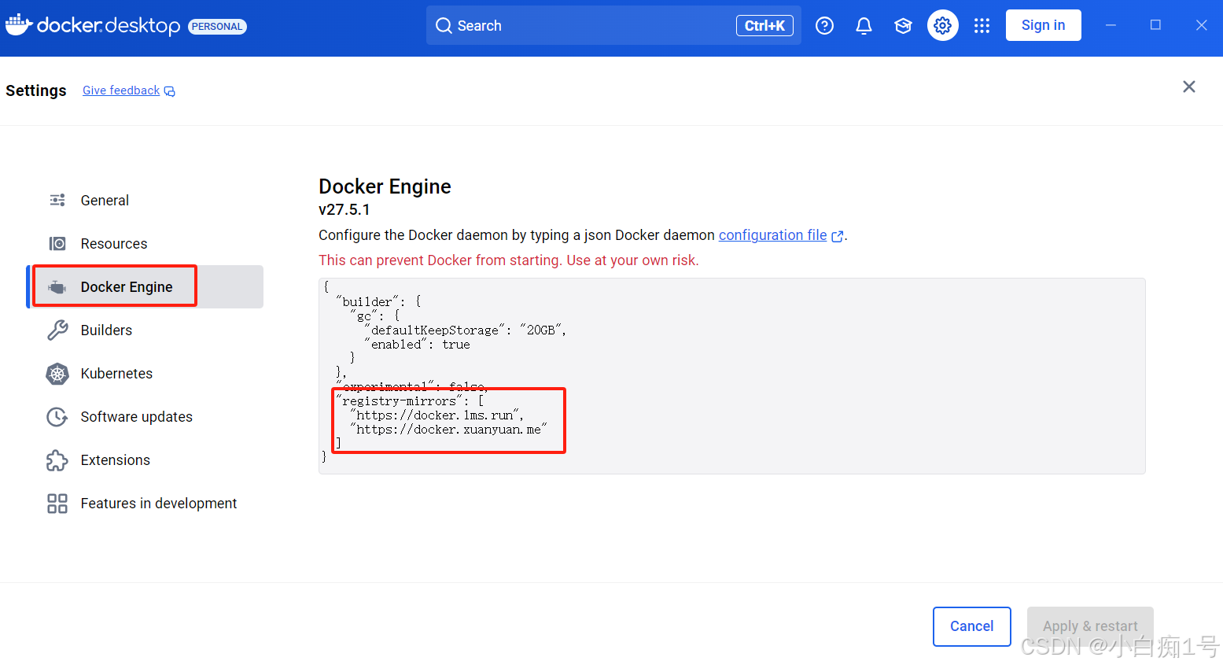Click the Software updates clock icon

57,417
